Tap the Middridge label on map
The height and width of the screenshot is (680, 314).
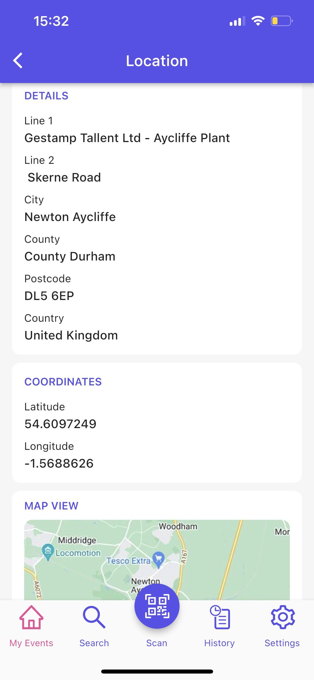click(77, 540)
